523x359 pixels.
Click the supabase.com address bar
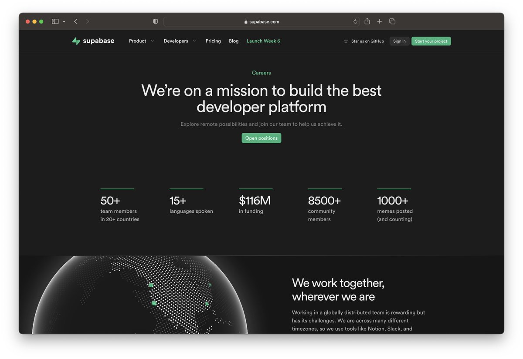coord(261,21)
